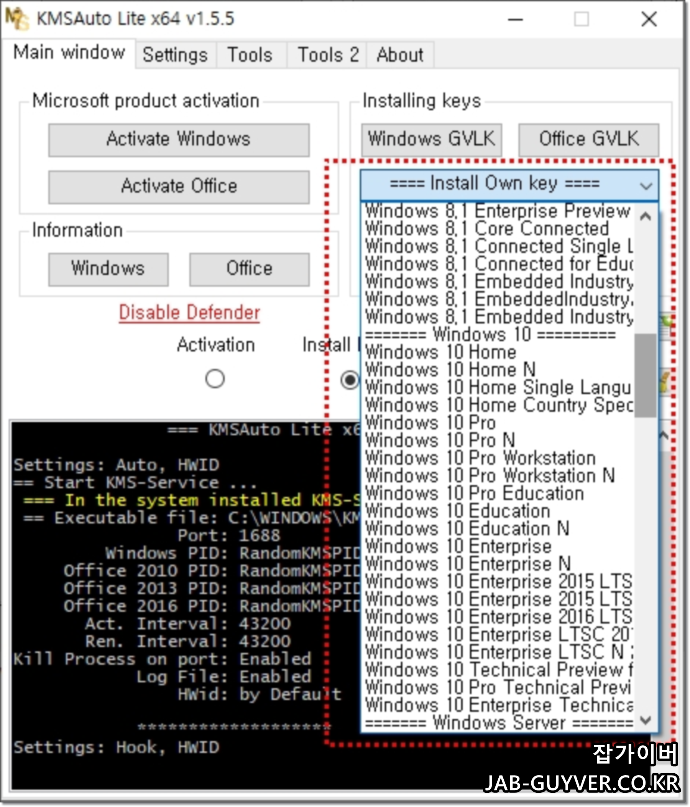Click the Port: 1688 console line

[x=229, y=536]
